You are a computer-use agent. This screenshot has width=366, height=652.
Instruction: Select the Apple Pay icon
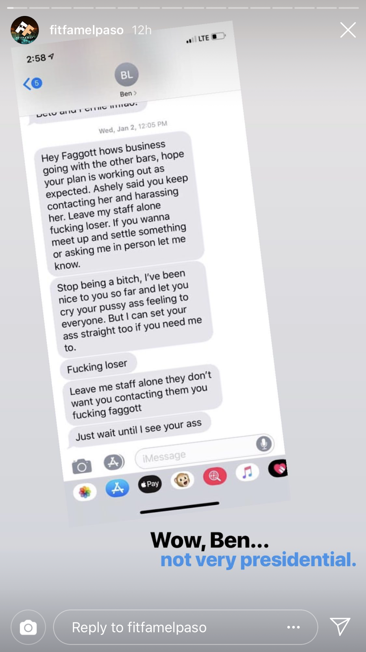tap(150, 484)
